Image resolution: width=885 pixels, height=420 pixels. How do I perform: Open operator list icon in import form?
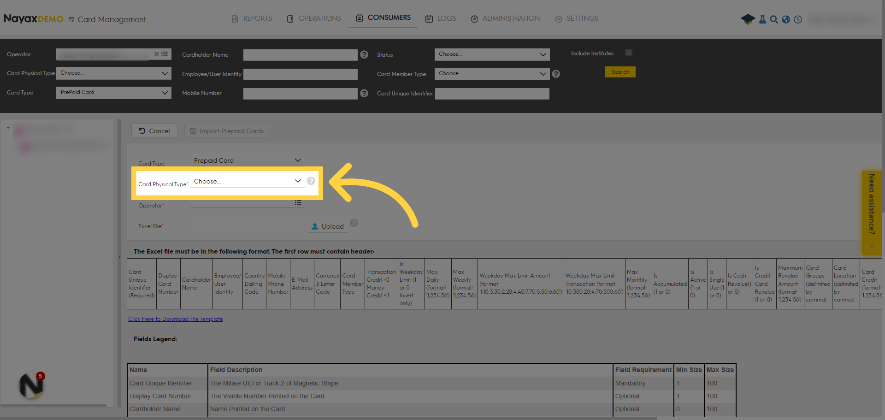point(298,202)
